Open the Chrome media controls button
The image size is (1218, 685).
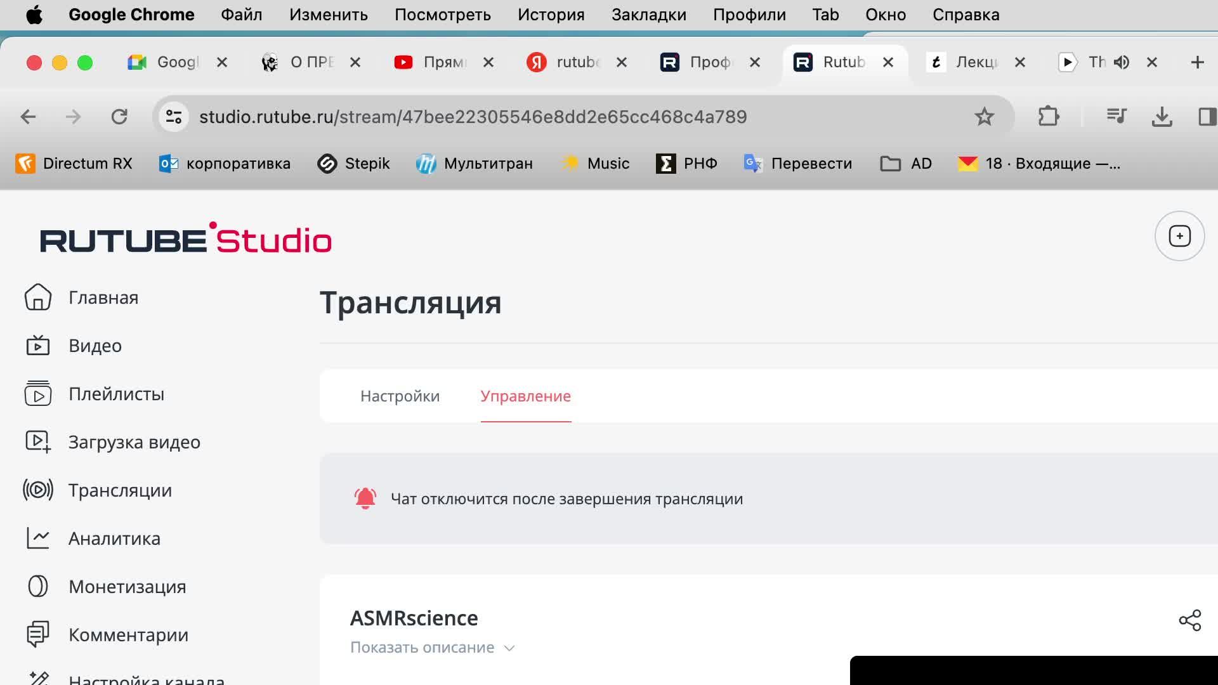[1116, 117]
